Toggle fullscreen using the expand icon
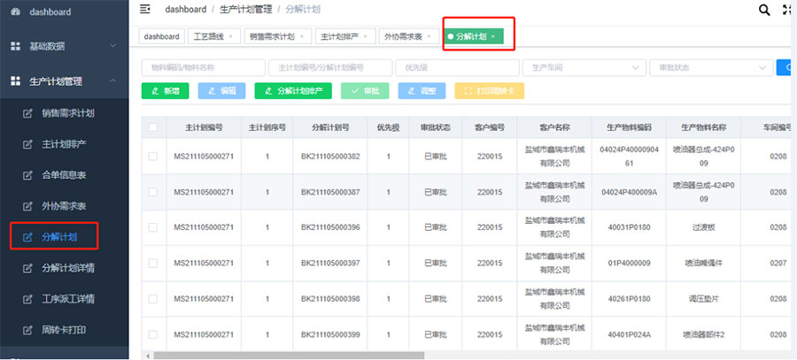797x360 pixels. (x=788, y=10)
